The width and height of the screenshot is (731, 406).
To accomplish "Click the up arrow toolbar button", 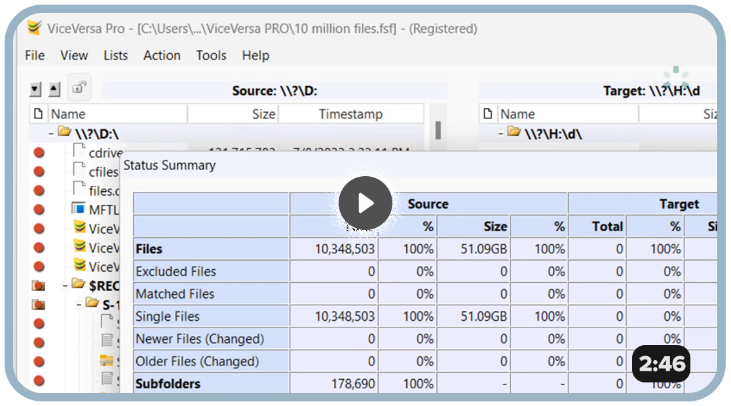I will (x=54, y=89).
